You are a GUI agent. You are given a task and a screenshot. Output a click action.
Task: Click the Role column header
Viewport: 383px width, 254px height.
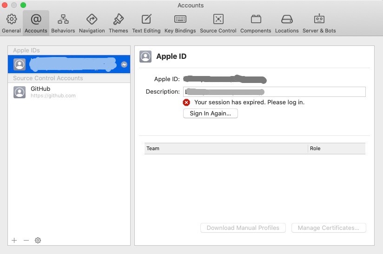337,148
